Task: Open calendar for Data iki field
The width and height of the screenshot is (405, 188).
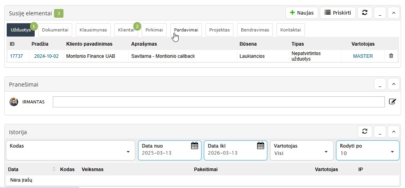Action: pos(260,146)
